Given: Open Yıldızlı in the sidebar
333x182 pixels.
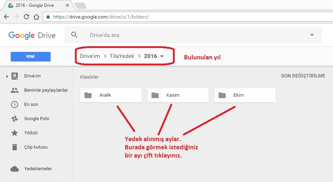Looking at the screenshot, I should (x=31, y=133).
